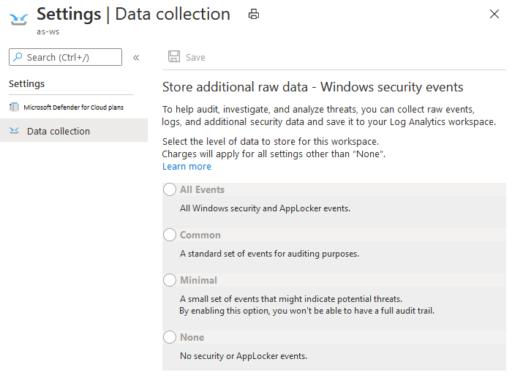Image resolution: width=512 pixels, height=378 pixels.
Task: Click the as-ws workspace name subtitle
Action: [48, 32]
